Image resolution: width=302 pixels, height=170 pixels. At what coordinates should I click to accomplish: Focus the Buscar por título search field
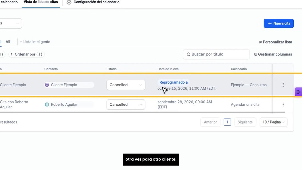[x=216, y=54]
